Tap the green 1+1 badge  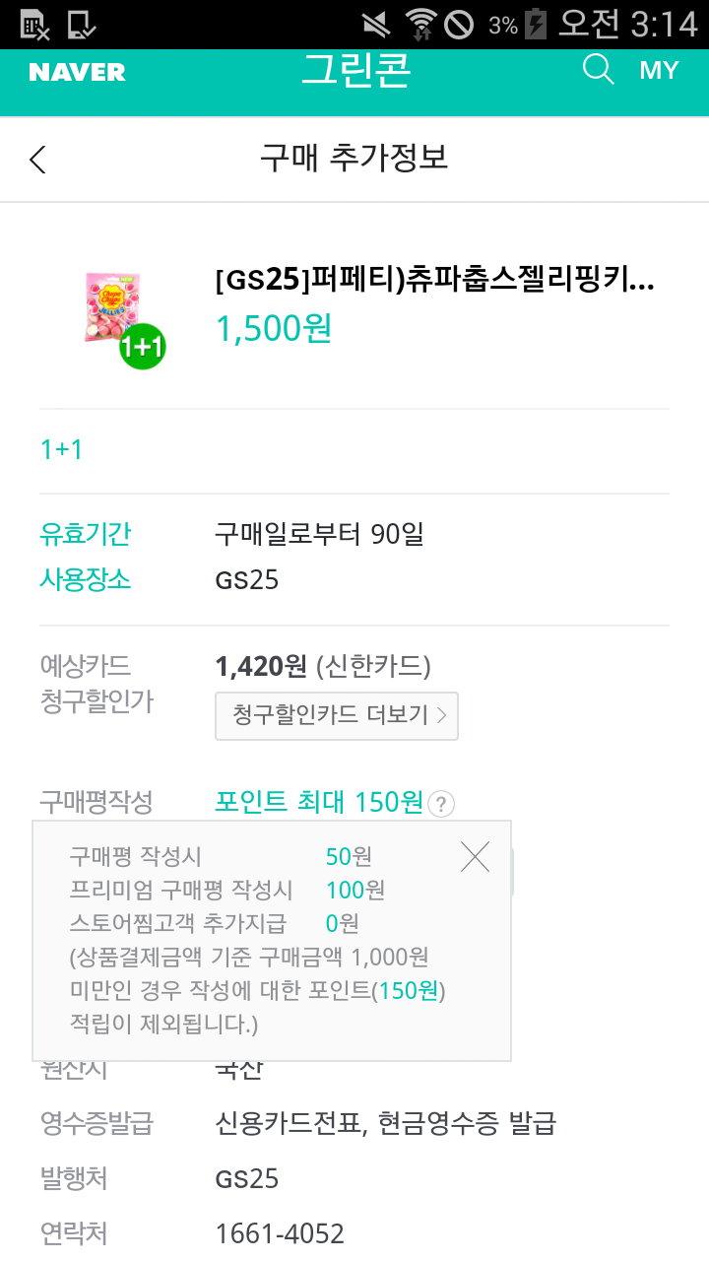142,346
